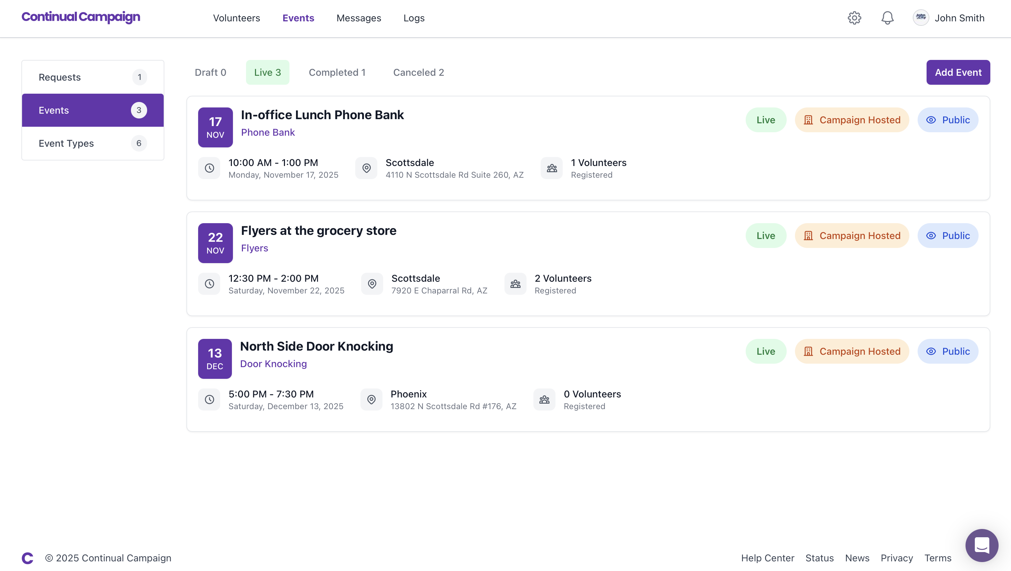Viewport: 1011px width, 571px height.
Task: Open the Door Knocking event type link
Action: [x=273, y=364]
